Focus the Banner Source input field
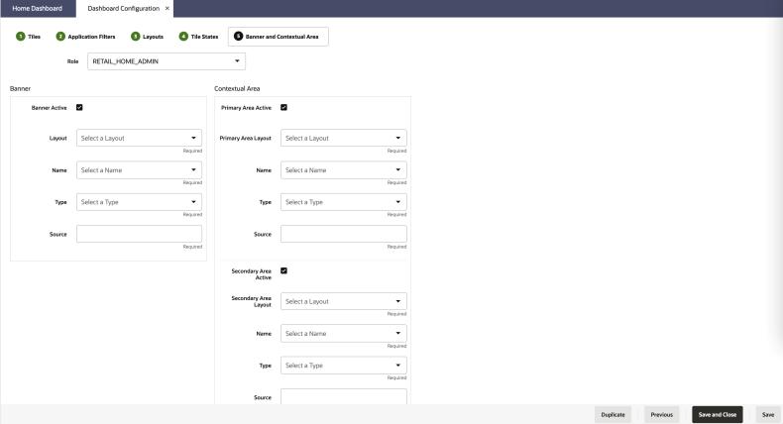The width and height of the screenshot is (783, 424). click(139, 234)
